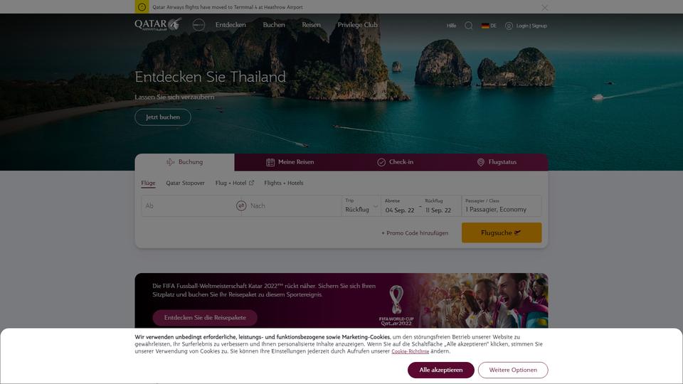Add a promo code link
The image size is (683, 384).
[x=415, y=233]
